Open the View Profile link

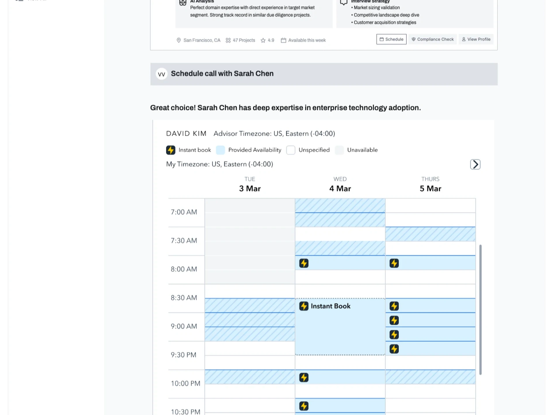pyautogui.click(x=476, y=39)
